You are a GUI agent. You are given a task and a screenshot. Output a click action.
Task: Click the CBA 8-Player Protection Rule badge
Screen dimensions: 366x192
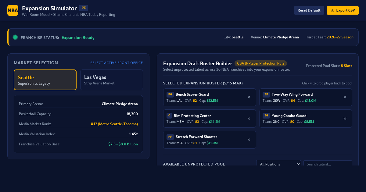(x=261, y=63)
